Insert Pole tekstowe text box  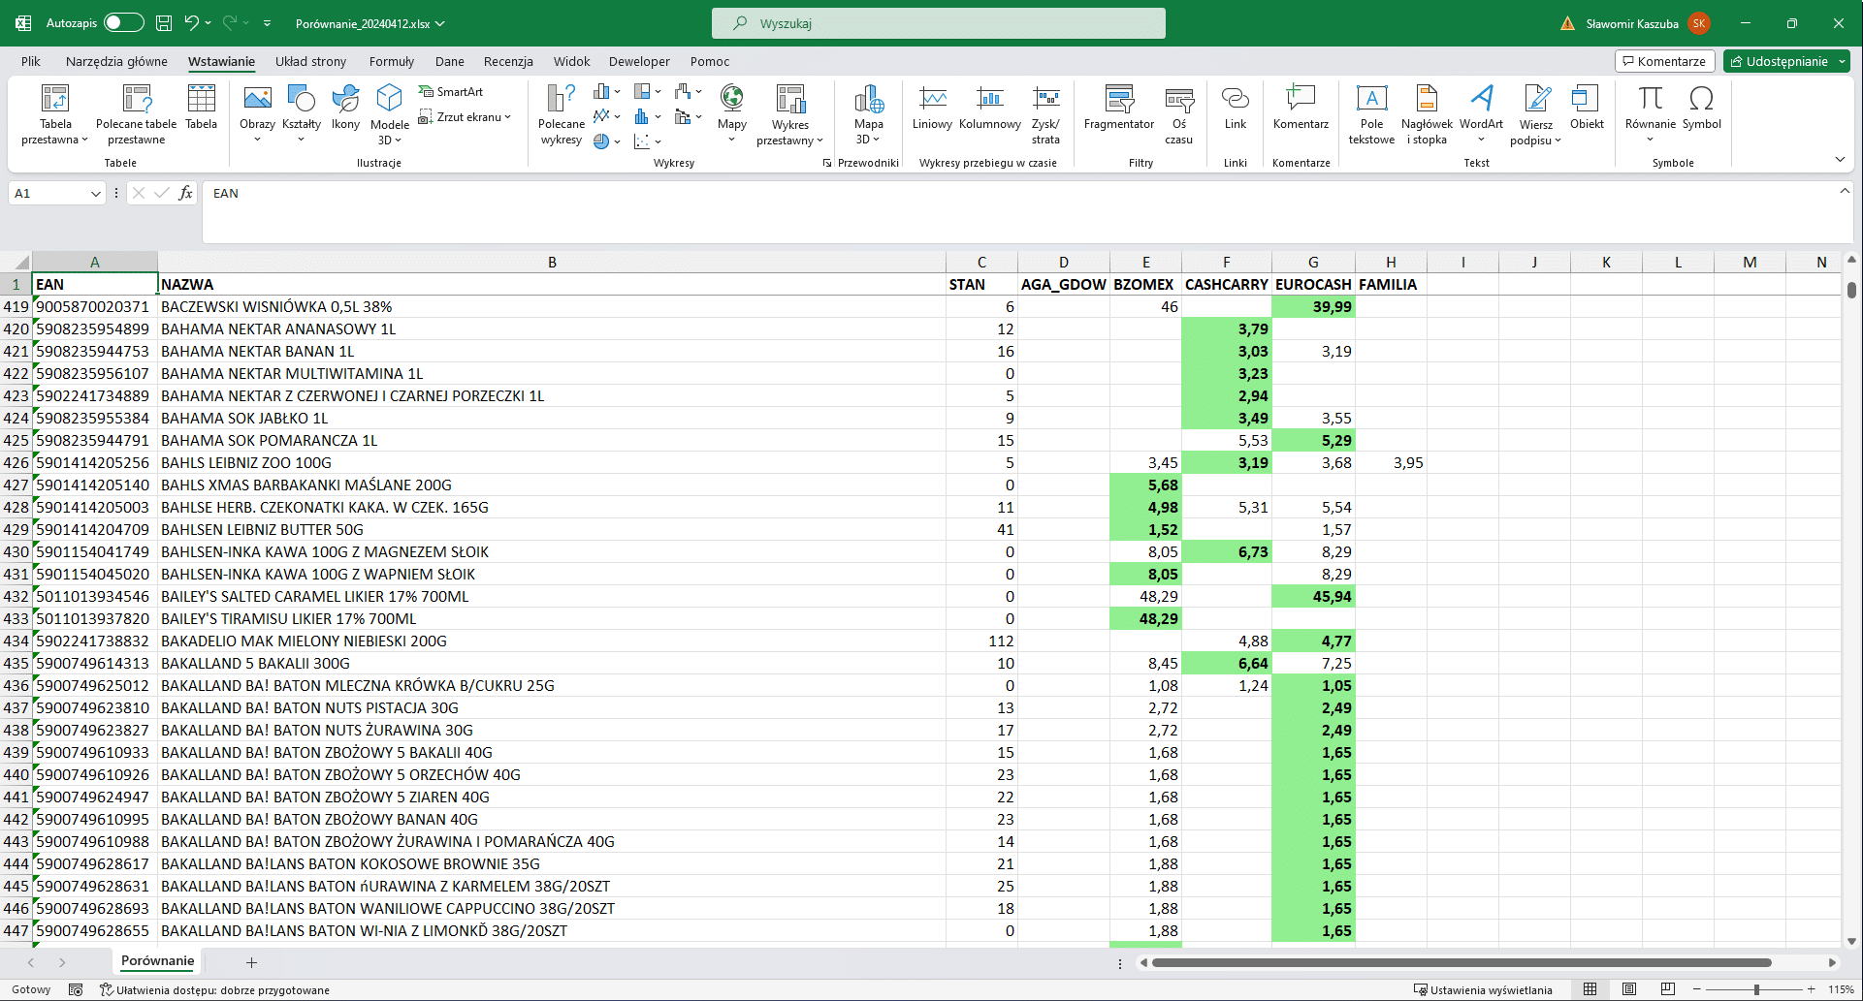point(1371,114)
